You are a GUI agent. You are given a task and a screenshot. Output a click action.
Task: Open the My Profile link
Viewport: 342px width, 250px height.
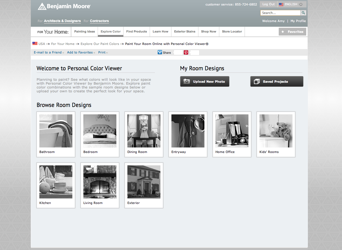point(298,21)
